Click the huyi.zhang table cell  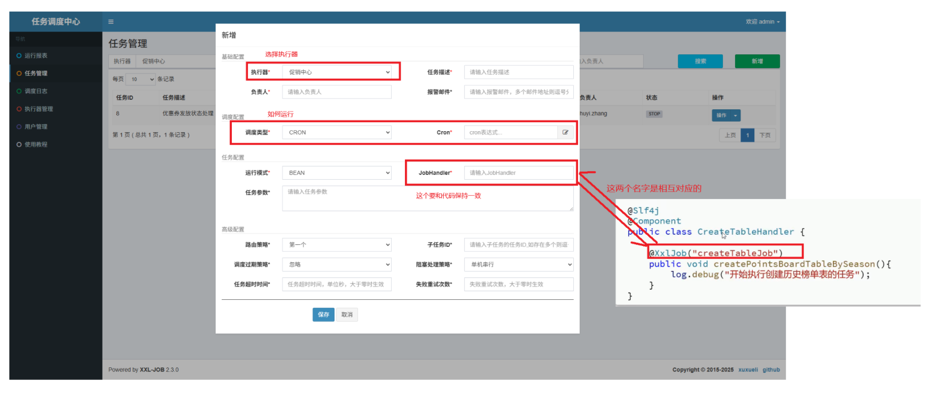click(593, 114)
